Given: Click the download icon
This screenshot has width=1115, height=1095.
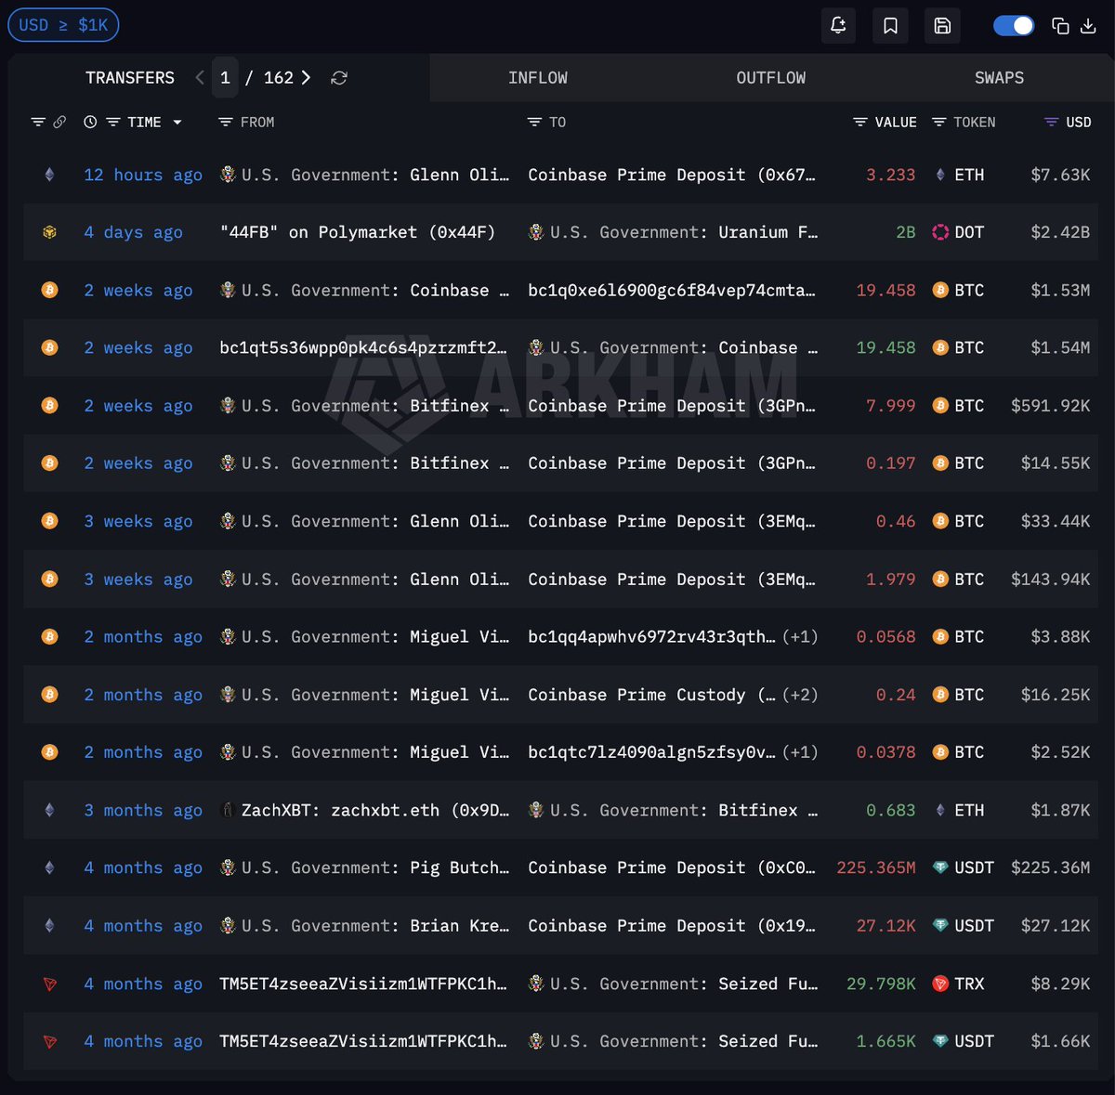Looking at the screenshot, I should [x=1088, y=26].
